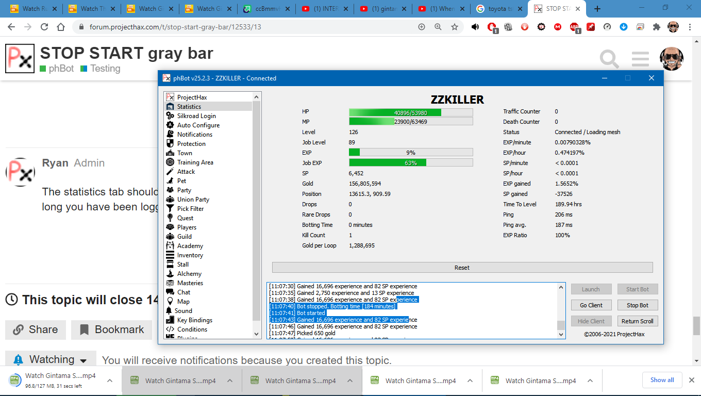Open the Inventory section in sidebar

click(190, 255)
